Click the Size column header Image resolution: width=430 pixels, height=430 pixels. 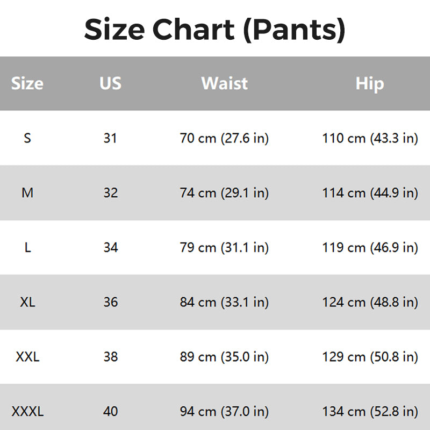click(x=27, y=83)
